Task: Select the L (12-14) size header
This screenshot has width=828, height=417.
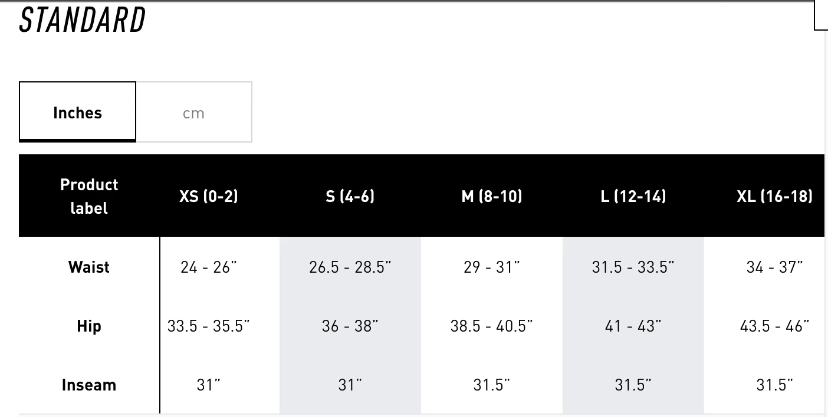Action: 633,196
